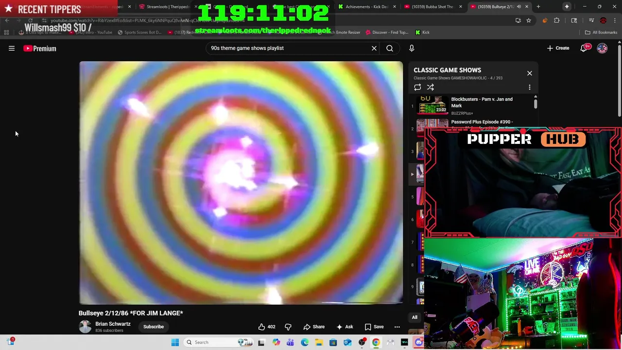The height and width of the screenshot is (350, 622).
Task: Clear the YouTube search box text
Action: [374, 48]
